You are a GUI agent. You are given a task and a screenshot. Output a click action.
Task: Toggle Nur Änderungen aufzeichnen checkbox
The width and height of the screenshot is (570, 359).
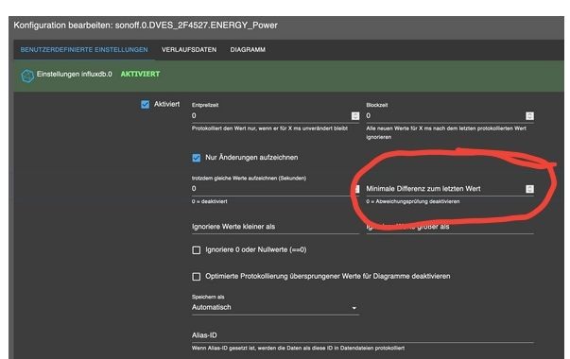coord(197,158)
